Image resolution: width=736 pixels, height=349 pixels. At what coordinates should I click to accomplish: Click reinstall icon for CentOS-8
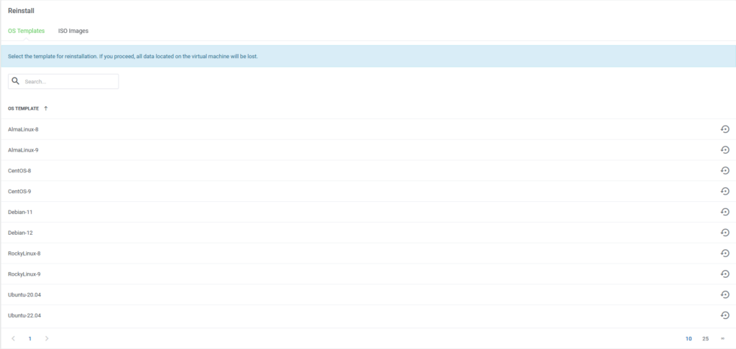tap(724, 171)
